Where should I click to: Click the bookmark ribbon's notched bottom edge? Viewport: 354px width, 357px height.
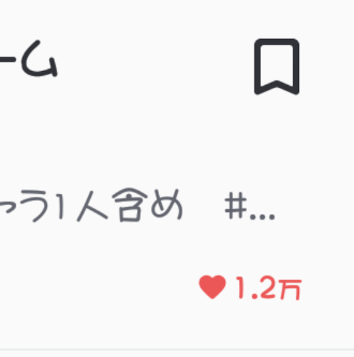(276, 87)
